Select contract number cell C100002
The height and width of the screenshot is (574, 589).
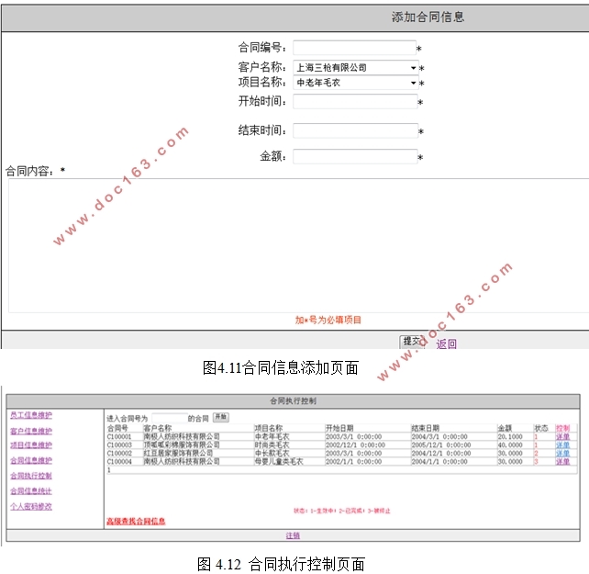(x=119, y=454)
